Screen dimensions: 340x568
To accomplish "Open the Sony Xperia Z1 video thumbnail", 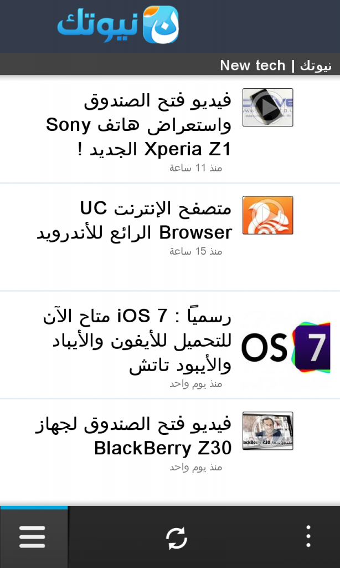I will tap(267, 107).
